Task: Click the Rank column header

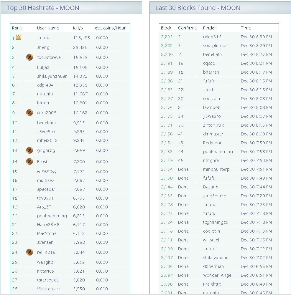Action: [17, 28]
